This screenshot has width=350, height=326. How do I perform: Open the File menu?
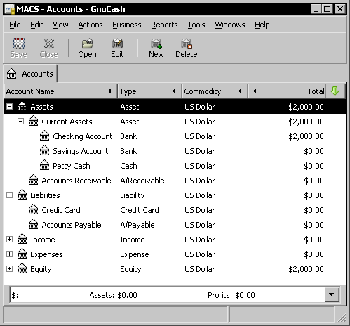15,25
